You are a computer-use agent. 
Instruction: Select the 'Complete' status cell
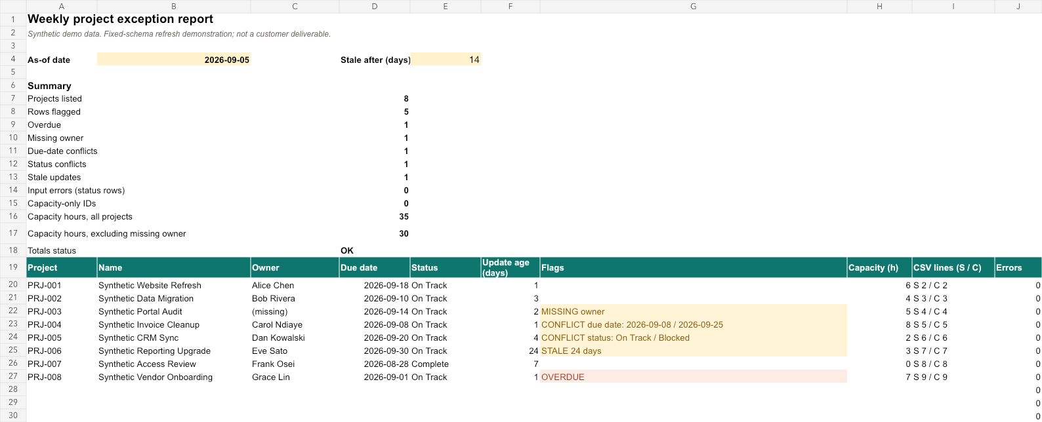[446, 364]
